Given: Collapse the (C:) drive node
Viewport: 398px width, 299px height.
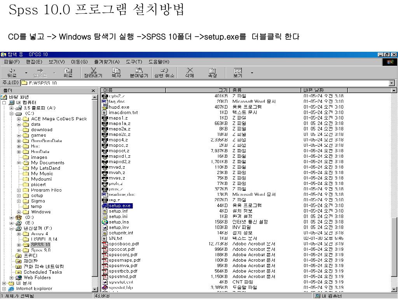Looking at the screenshot, I should [x=11, y=114].
